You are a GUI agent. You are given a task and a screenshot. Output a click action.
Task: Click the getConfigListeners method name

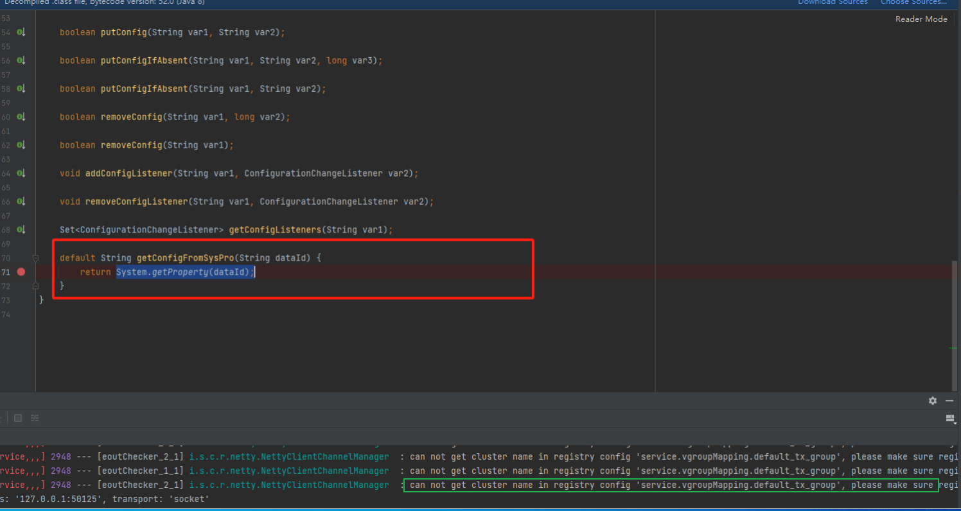[x=275, y=230]
